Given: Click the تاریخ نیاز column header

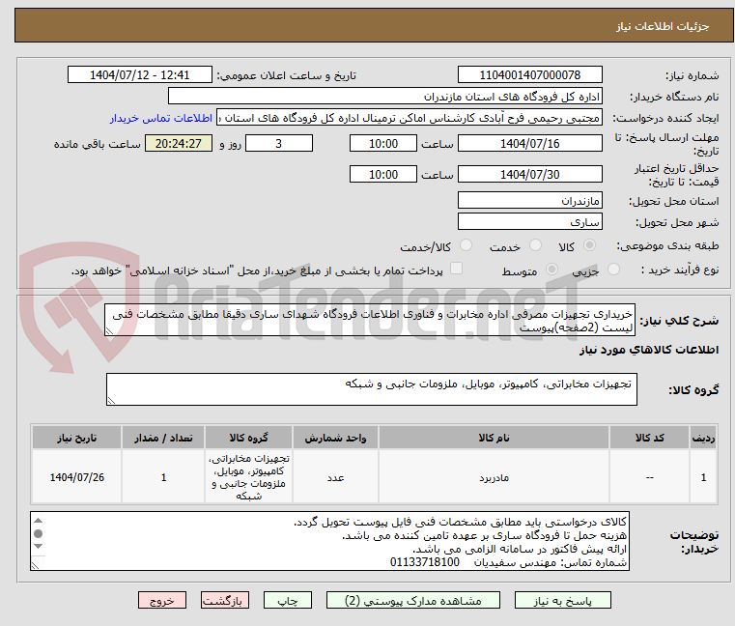Looking at the screenshot, I should 77,438.
